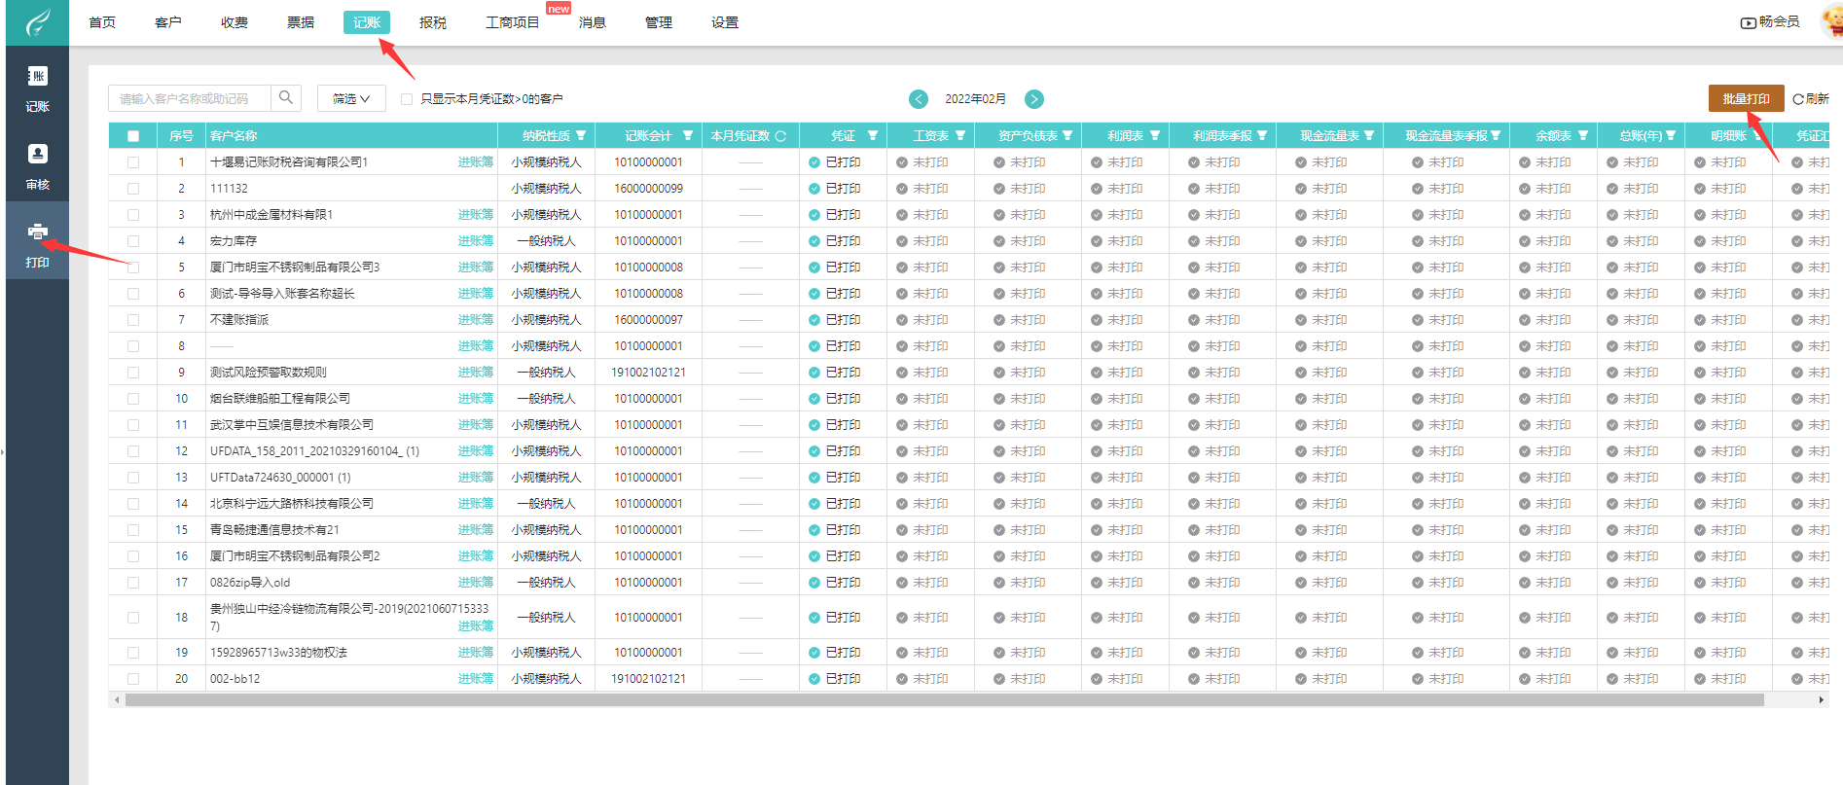This screenshot has height=785, width=1843.
Task: Go to next month arrow
Action: pyautogui.click(x=1034, y=99)
